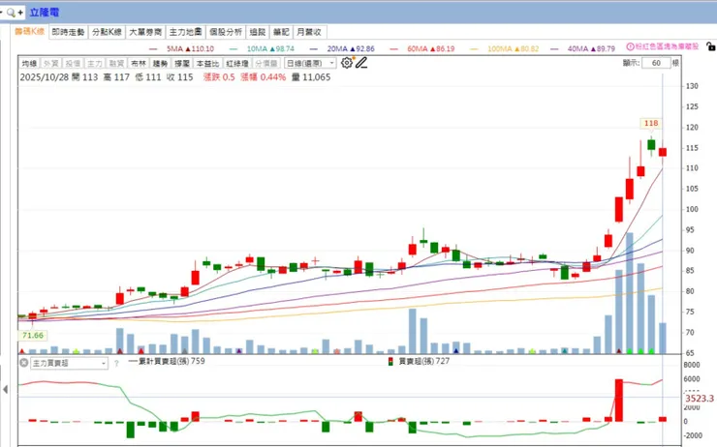
Task: Click the 顯示 bar count input field
Action: (656, 63)
